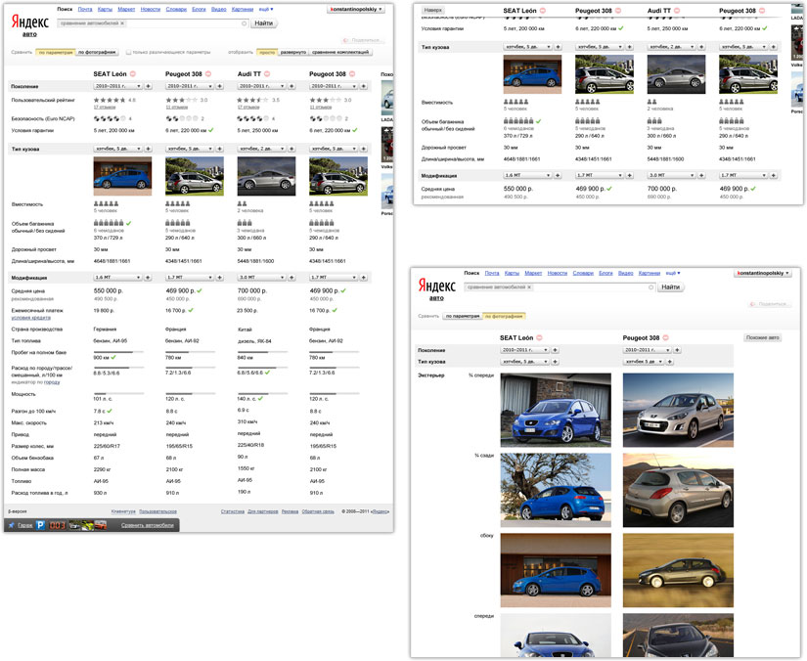This screenshot has height=661, width=807.
Task: Remove SEAT León from the comparison
Action: pyautogui.click(x=132, y=74)
